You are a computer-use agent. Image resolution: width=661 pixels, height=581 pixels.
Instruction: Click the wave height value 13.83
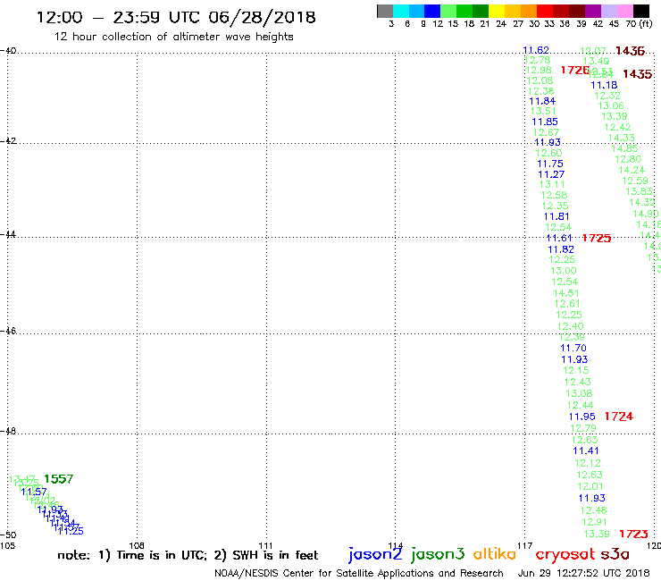pos(639,191)
